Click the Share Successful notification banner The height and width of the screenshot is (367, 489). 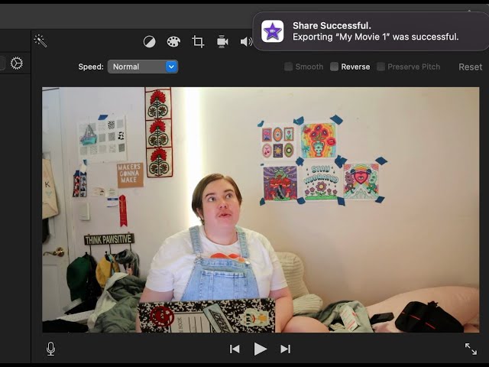[371, 31]
